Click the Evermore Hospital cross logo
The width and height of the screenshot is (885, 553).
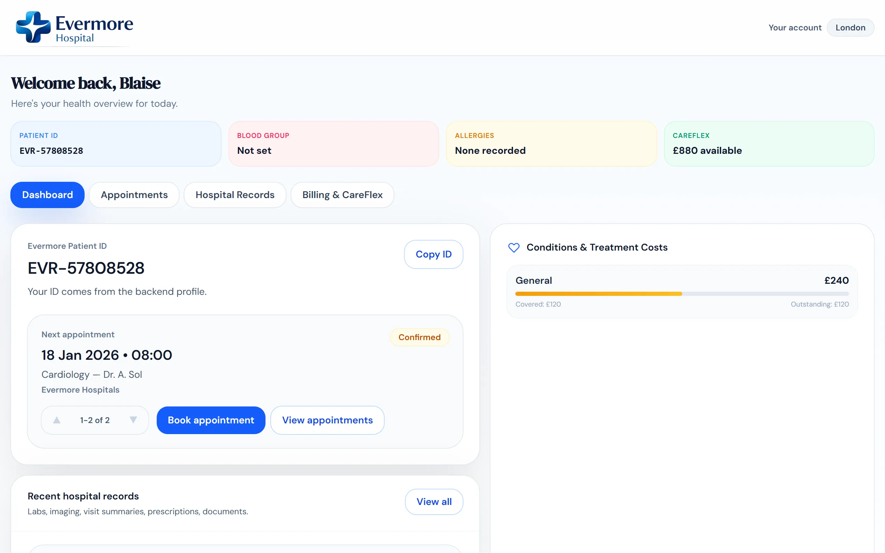33,27
